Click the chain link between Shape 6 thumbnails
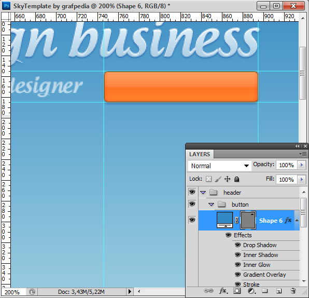The width and height of the screenshot is (309, 298). point(237,220)
